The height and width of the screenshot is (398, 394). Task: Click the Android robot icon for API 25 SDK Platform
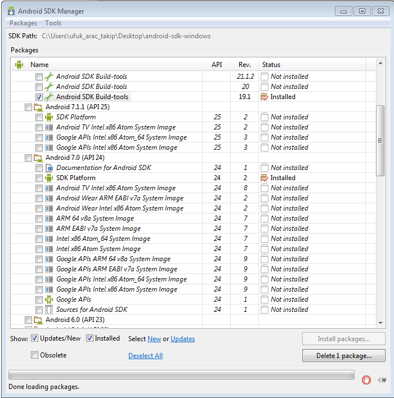click(49, 117)
